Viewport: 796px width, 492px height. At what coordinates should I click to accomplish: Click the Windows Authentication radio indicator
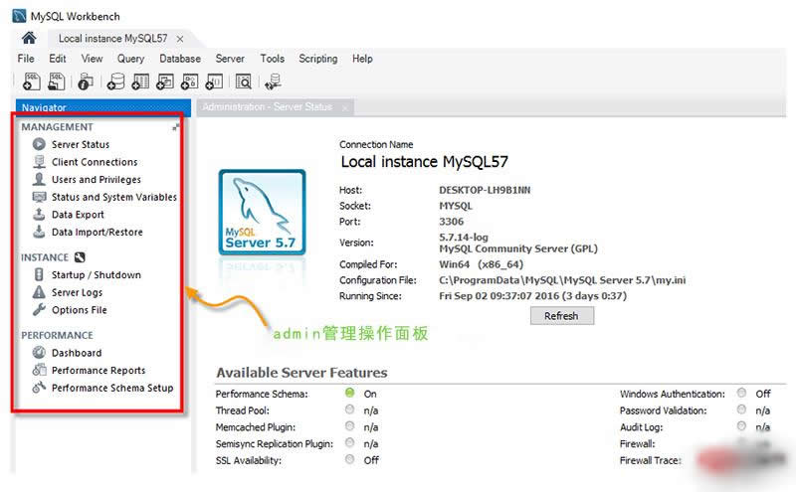tap(741, 394)
